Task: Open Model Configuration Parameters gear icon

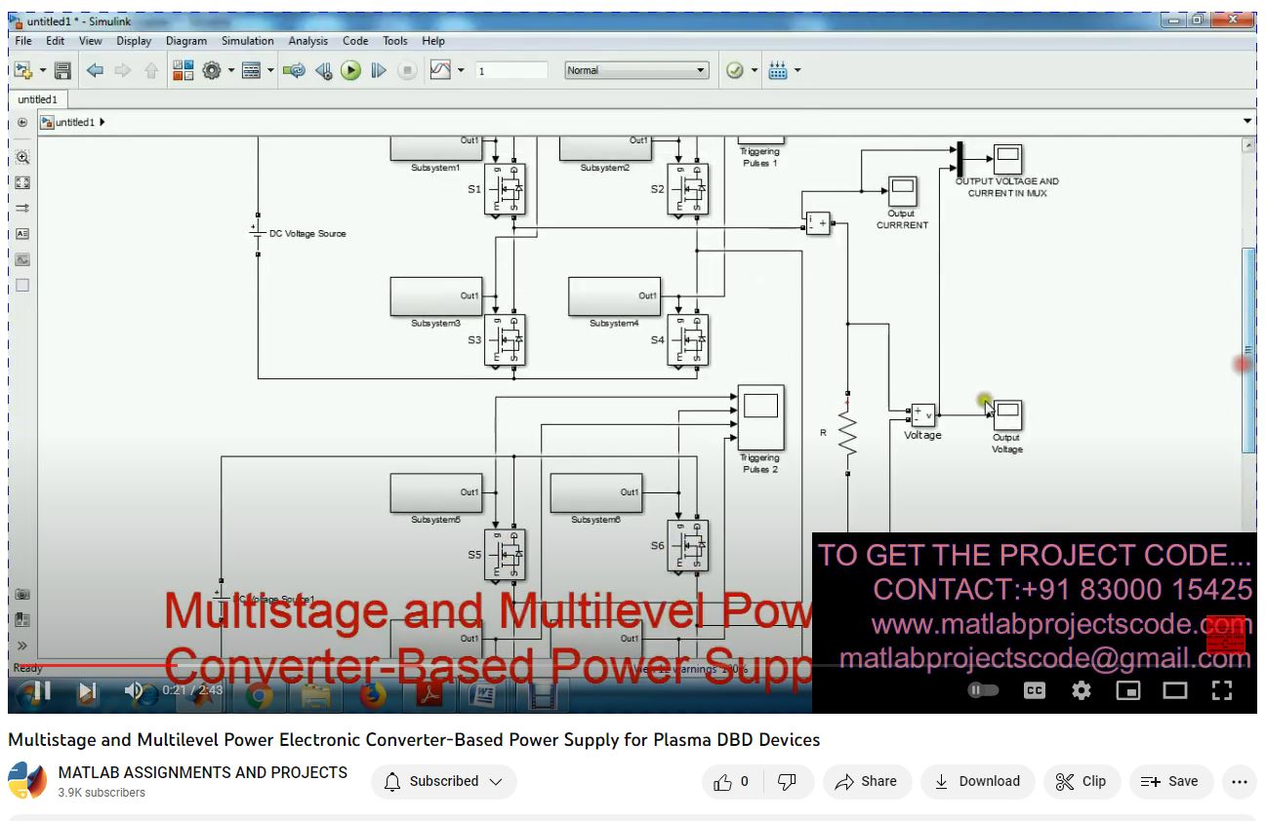Action: pyautogui.click(x=211, y=70)
